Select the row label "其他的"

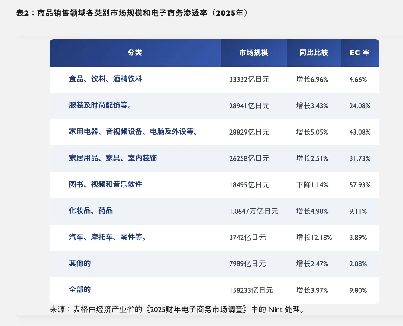(80, 264)
